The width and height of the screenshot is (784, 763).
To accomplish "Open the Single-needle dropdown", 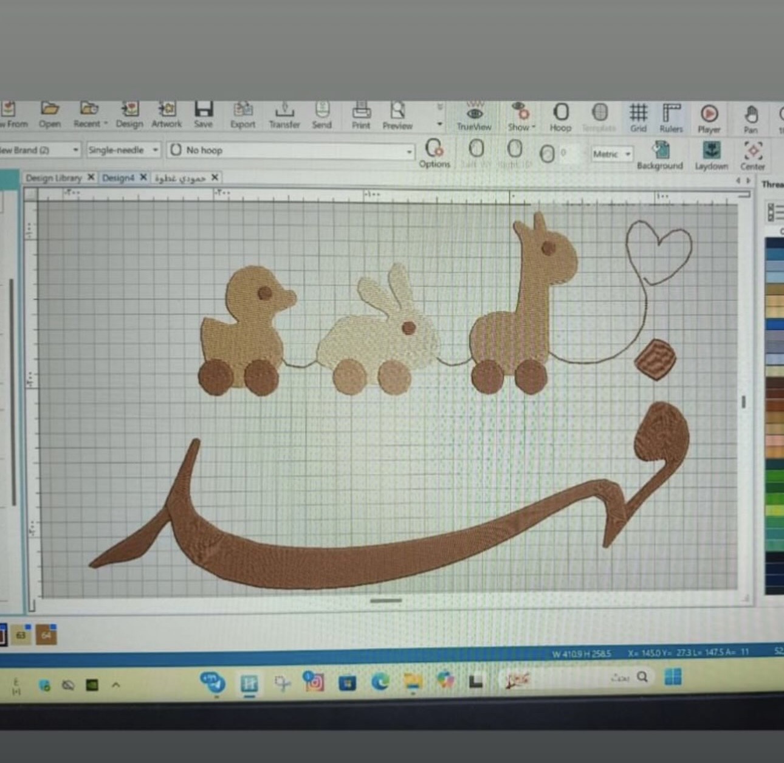I will click(123, 150).
